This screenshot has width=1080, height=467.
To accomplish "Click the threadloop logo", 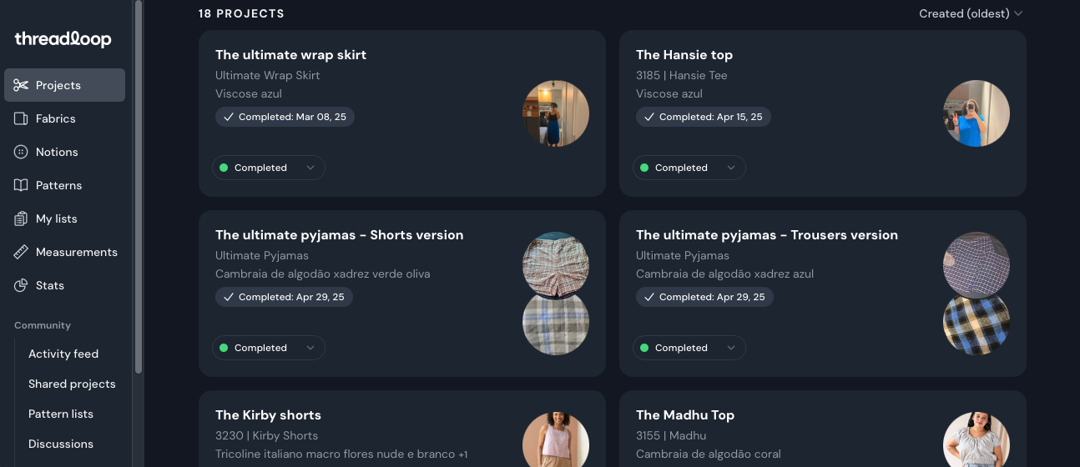I will pyautogui.click(x=63, y=39).
